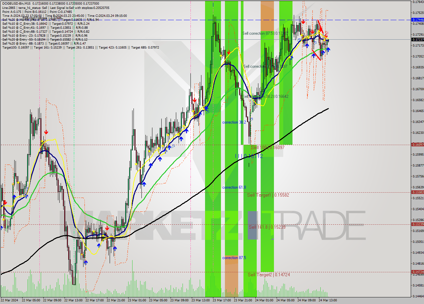Screen dimensions: 424x304
Task: Select the blue 'correction 61.8' label
Action: click(234, 187)
